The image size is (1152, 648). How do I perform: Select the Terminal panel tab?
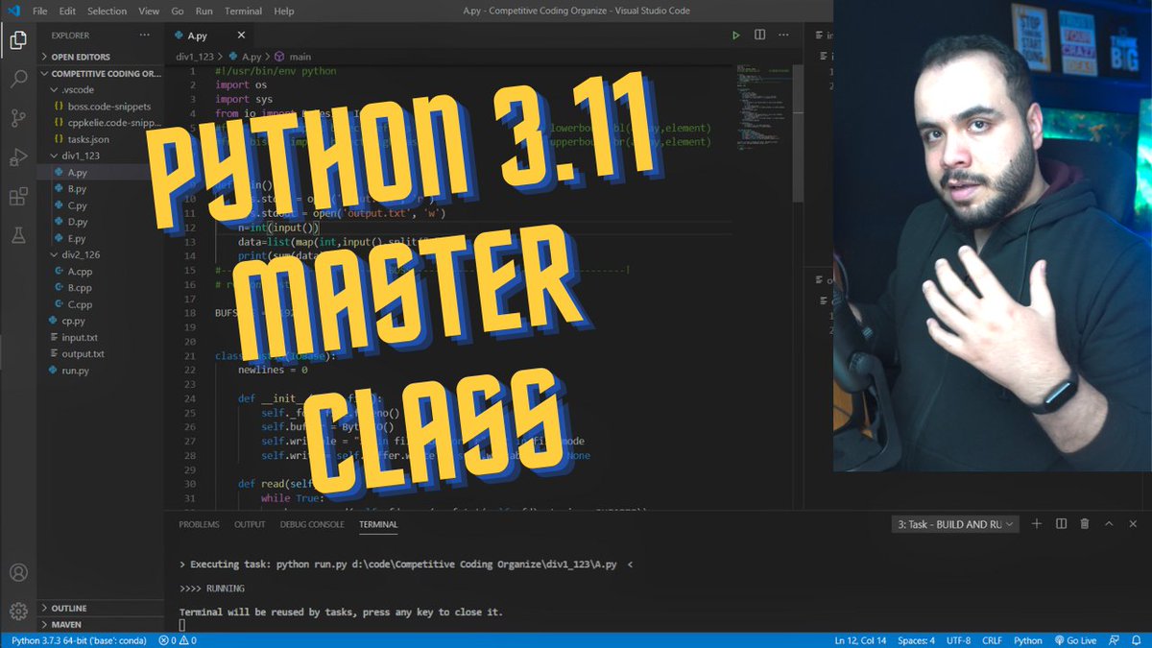(378, 524)
